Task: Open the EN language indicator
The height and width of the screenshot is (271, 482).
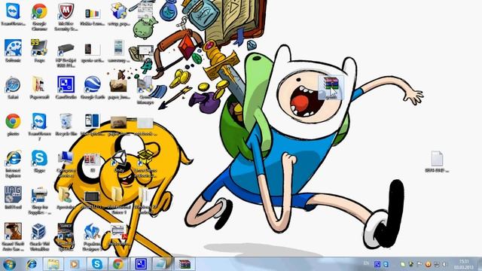Action: click(366, 263)
